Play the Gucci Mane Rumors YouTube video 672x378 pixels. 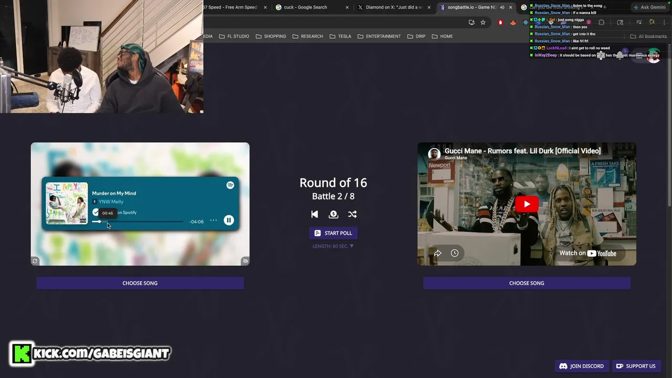tap(527, 204)
